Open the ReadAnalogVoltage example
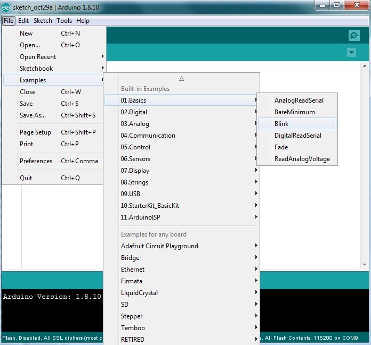 tap(297, 159)
